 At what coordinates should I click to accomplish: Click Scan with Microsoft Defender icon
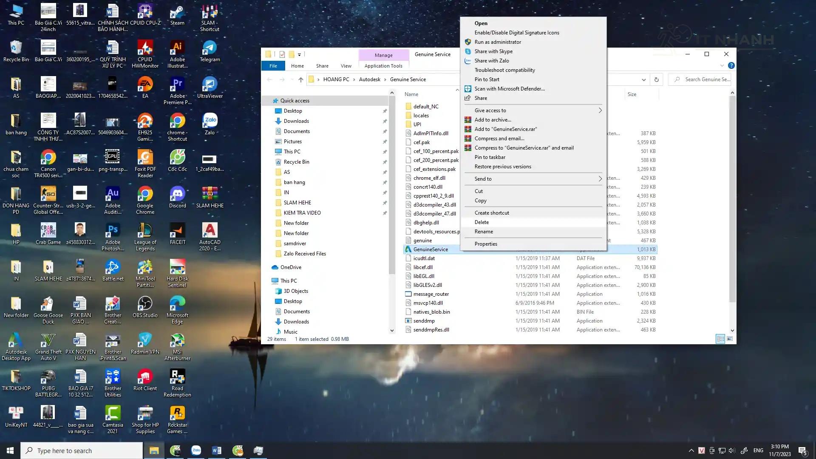click(468, 89)
